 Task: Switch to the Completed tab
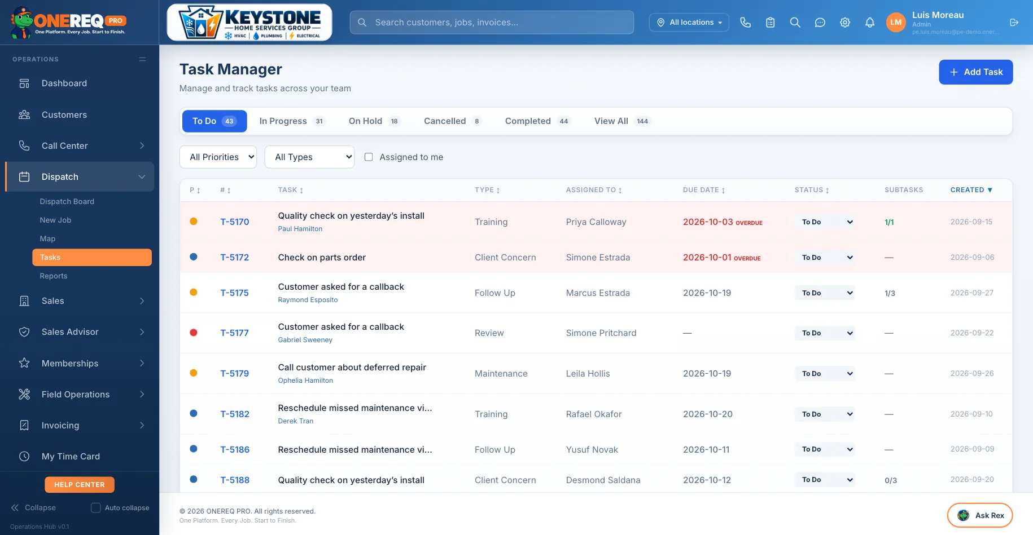pos(538,121)
